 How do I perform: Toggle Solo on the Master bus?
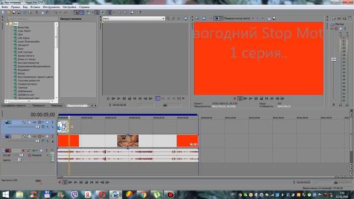pyautogui.click(x=345, y=29)
